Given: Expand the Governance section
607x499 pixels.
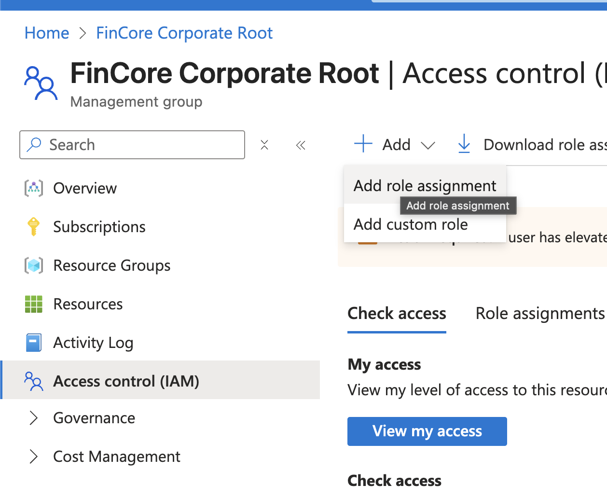Looking at the screenshot, I should pyautogui.click(x=34, y=418).
